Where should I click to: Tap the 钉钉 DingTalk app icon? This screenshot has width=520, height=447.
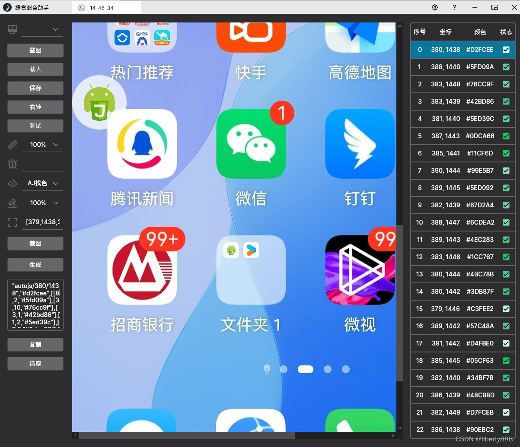pyautogui.click(x=360, y=144)
